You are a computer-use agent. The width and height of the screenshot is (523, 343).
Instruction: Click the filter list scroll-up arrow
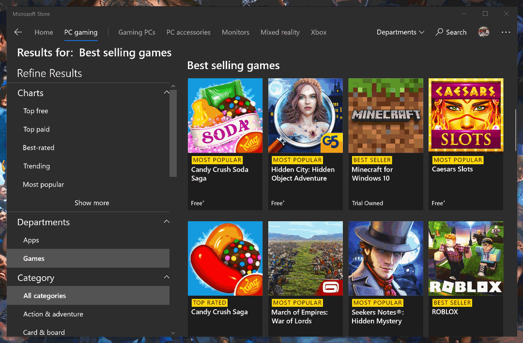[173, 86]
